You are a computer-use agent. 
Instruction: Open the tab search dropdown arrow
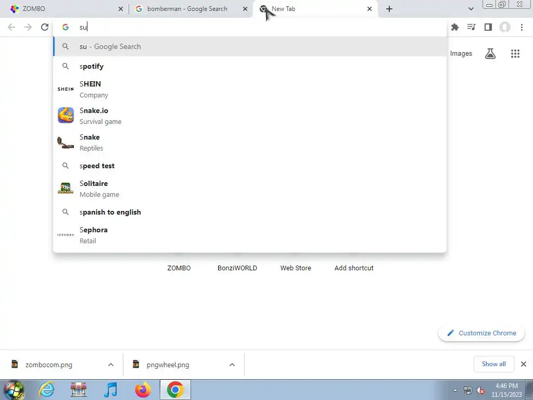(471, 9)
